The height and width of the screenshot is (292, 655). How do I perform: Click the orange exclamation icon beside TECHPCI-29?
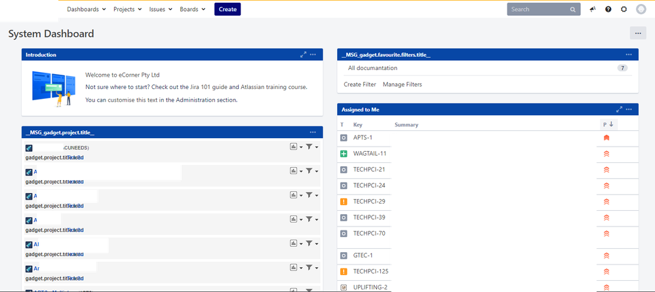(x=344, y=202)
